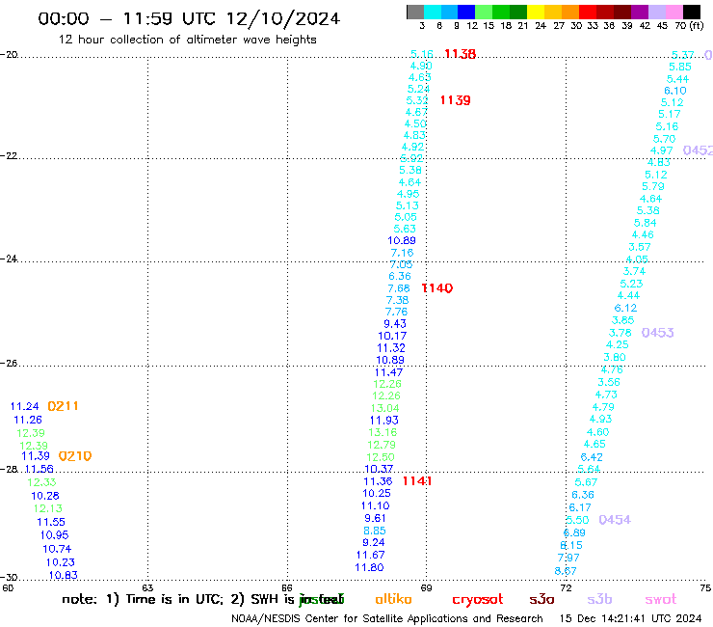Select the wave height value 7.16

[402, 253]
